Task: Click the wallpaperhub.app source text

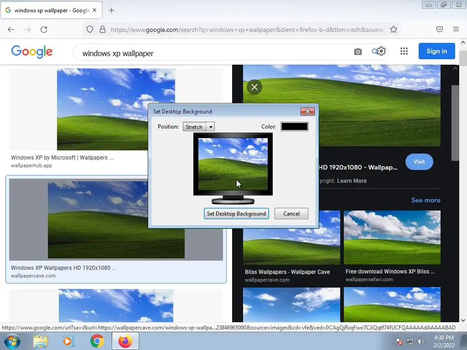Action: click(31, 165)
